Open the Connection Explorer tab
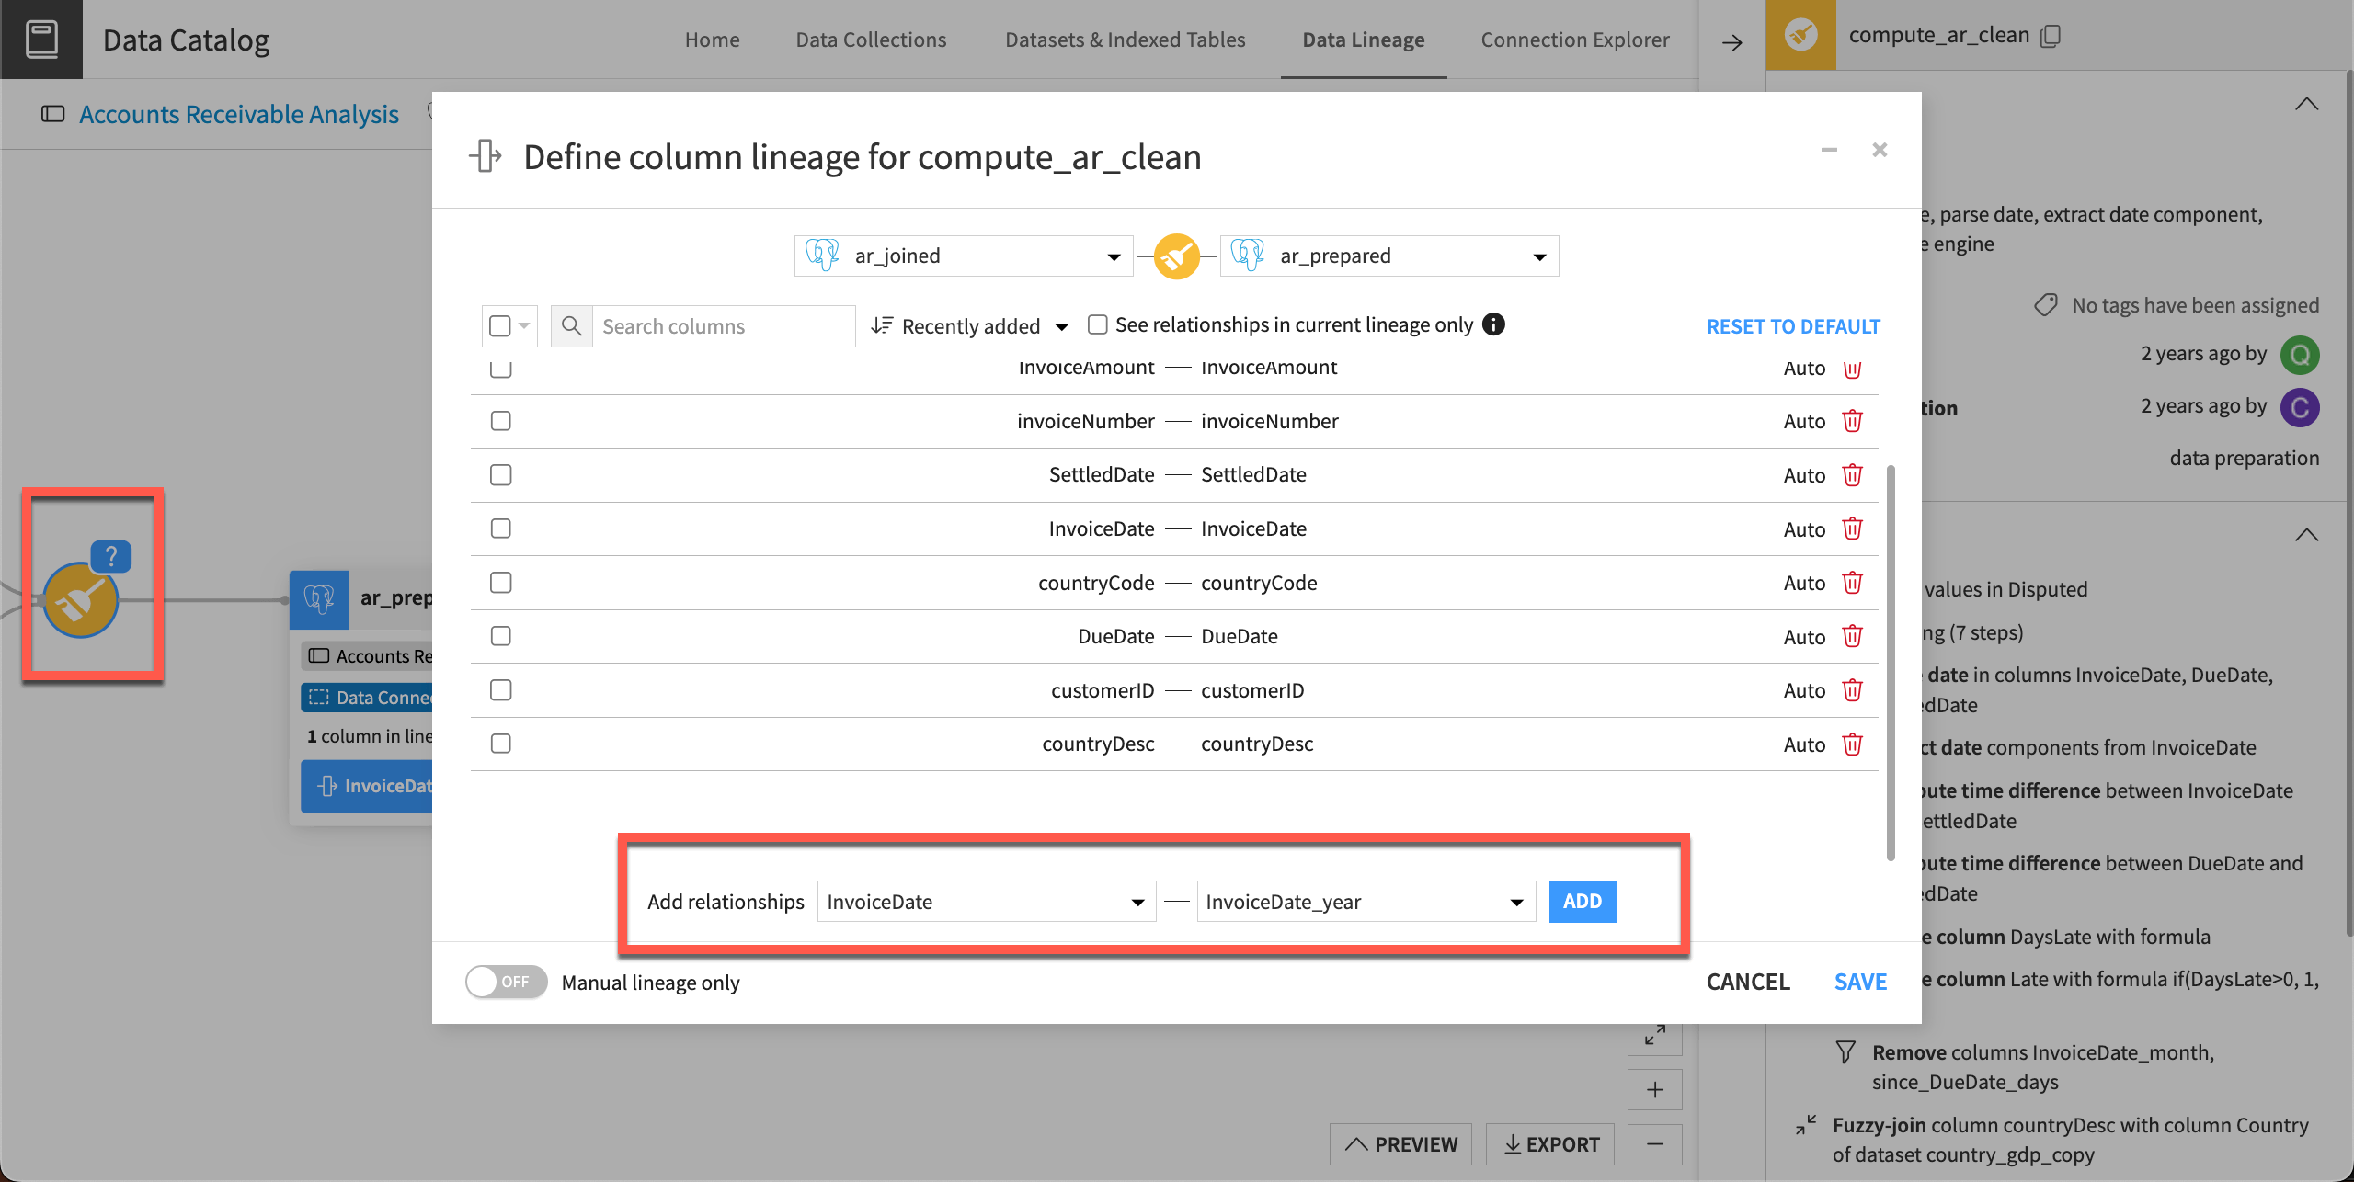 (1575, 40)
